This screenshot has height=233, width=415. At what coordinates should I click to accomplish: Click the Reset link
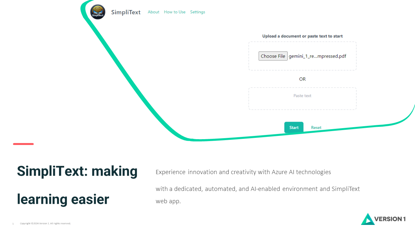click(x=316, y=128)
